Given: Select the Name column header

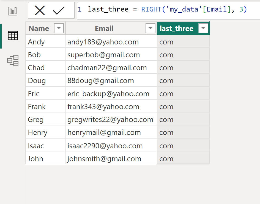Looking at the screenshot, I should click(x=39, y=29).
